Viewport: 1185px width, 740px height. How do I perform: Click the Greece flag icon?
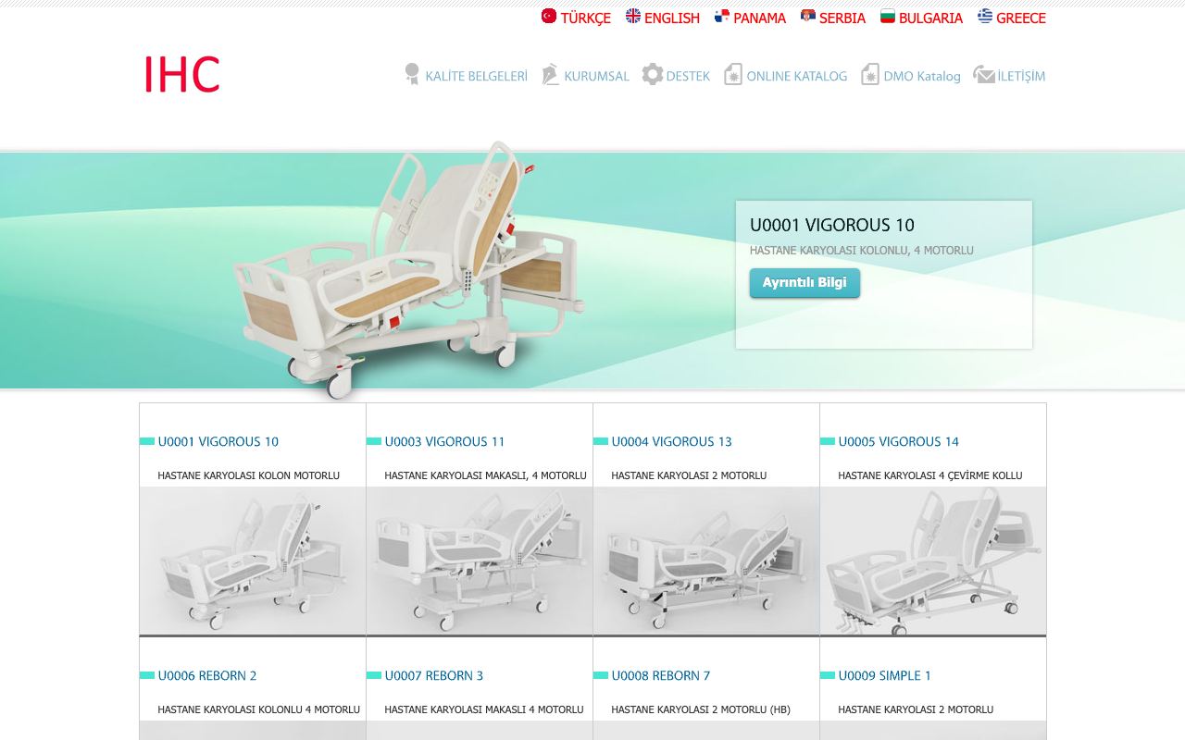click(985, 16)
